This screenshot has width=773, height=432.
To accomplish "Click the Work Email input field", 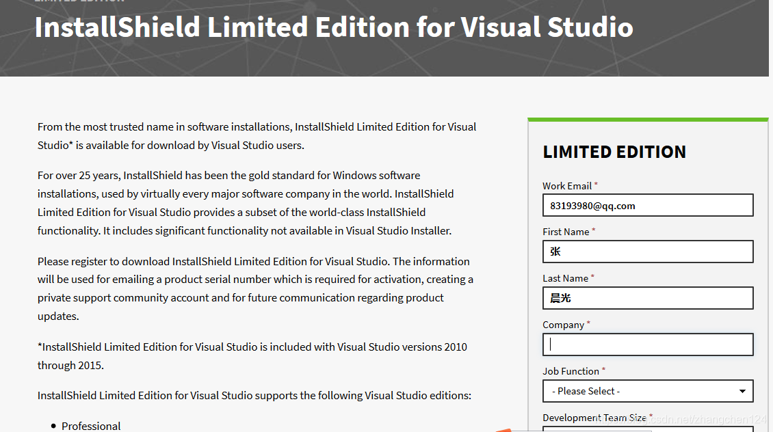I will (x=647, y=205).
